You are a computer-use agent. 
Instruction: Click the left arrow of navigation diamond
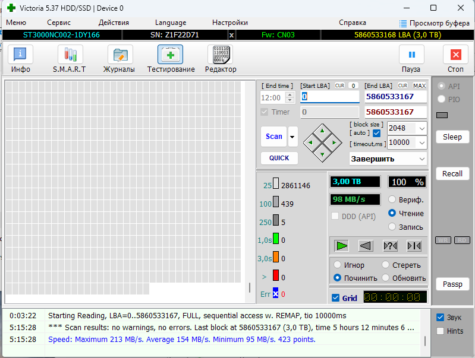tap(310, 142)
